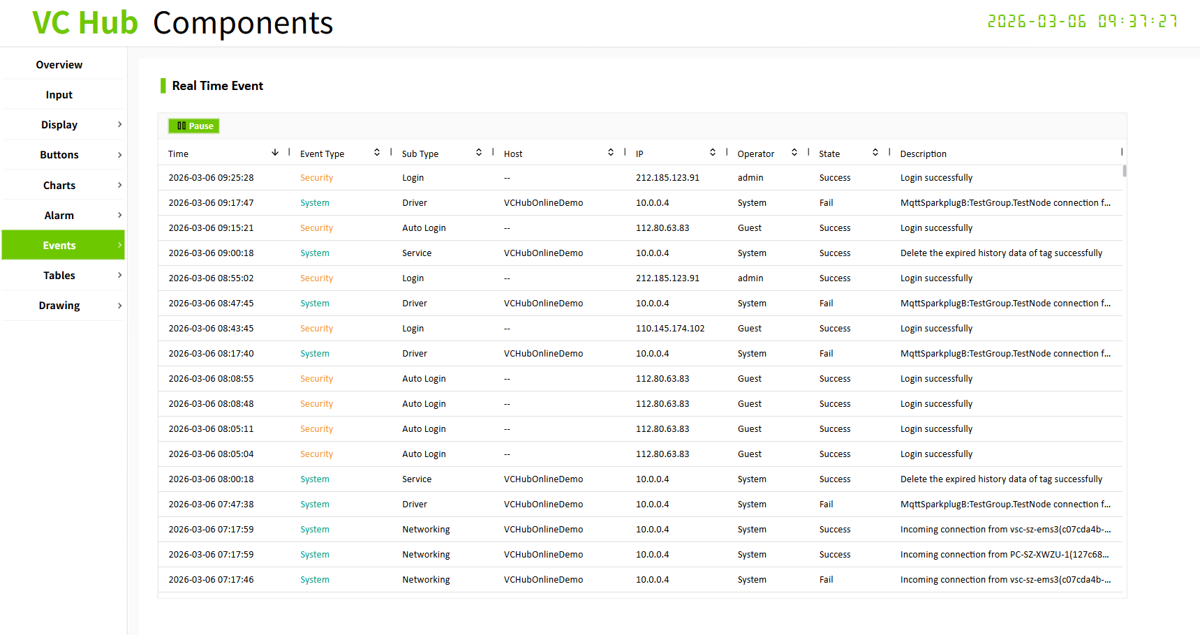Click the Event Type sort icon
This screenshot has width=1200, height=635.
pos(377,153)
